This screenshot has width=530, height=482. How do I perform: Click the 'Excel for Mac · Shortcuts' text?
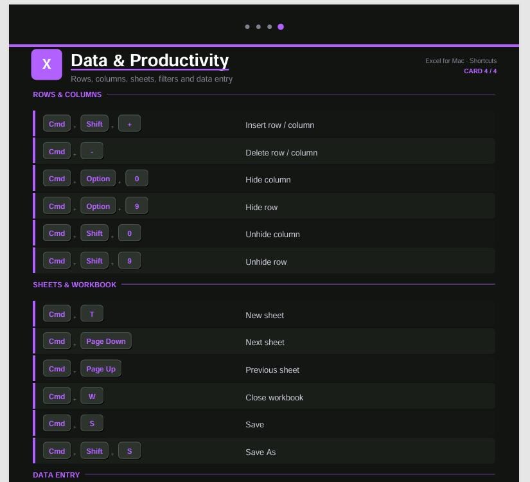pyautogui.click(x=461, y=61)
